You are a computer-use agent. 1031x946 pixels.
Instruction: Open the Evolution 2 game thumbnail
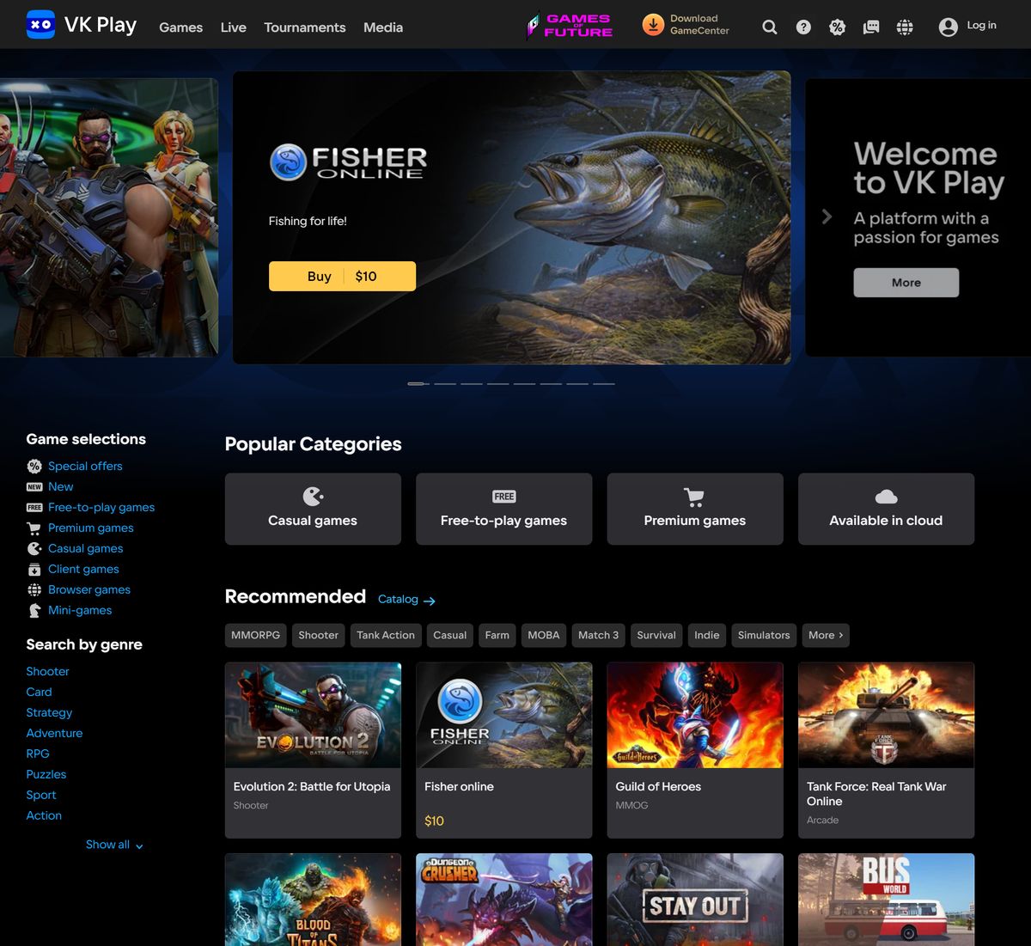point(313,715)
